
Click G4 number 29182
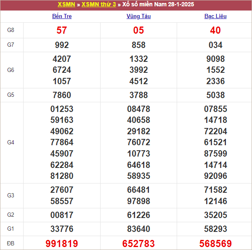(x=138, y=131)
